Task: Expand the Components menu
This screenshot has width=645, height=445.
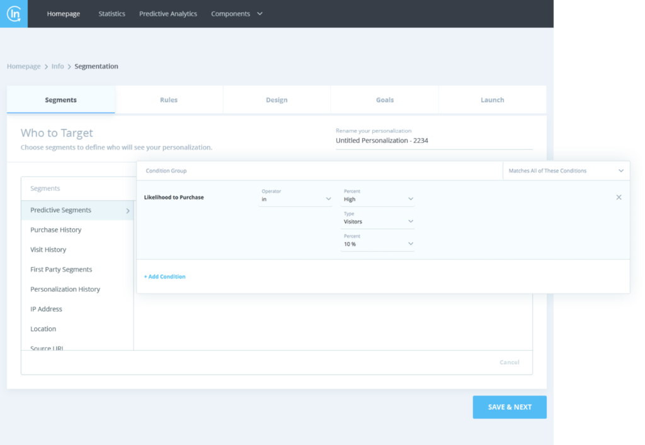Action: tap(237, 14)
